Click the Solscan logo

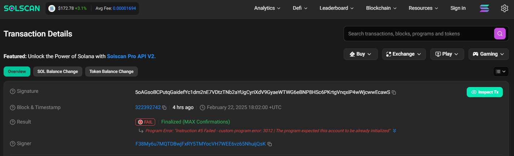coord(22,8)
